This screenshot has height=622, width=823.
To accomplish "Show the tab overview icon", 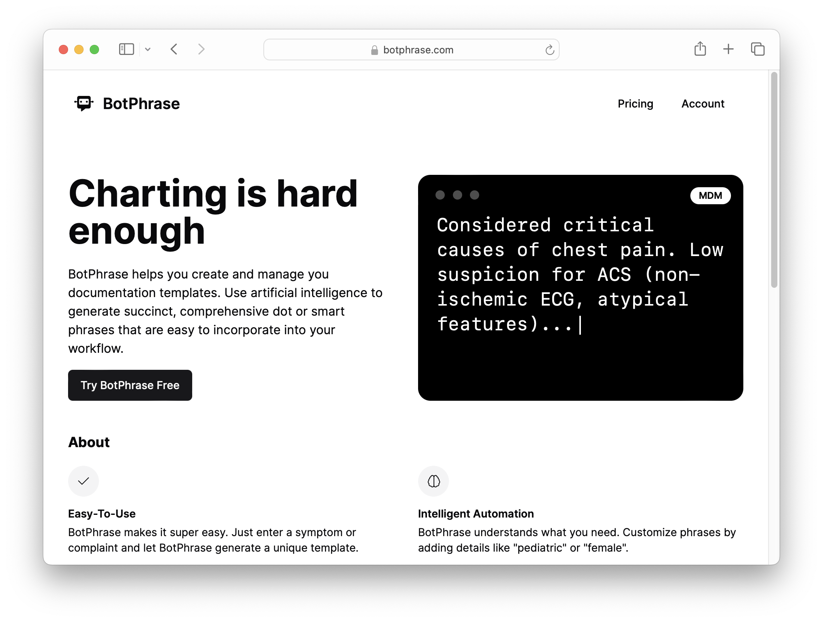I will click(757, 49).
